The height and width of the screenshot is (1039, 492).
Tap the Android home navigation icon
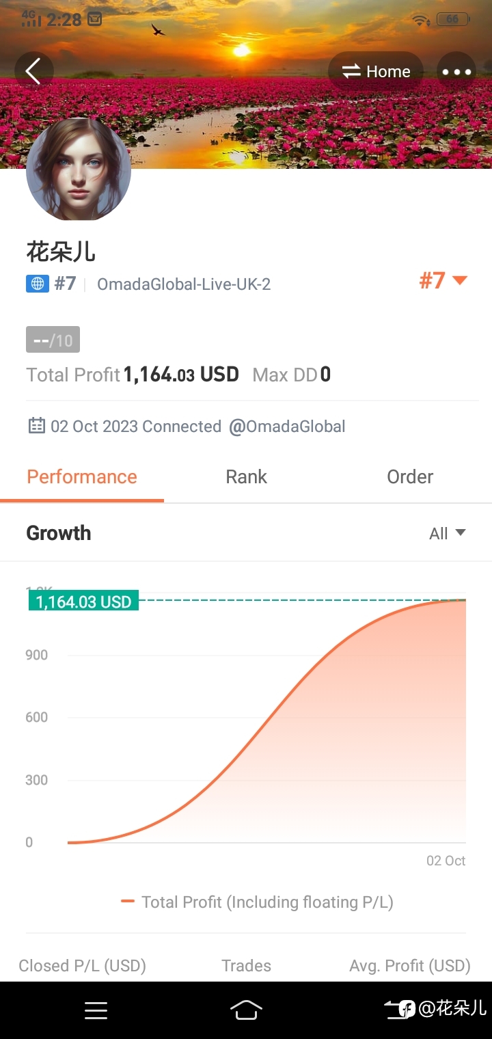[246, 1010]
